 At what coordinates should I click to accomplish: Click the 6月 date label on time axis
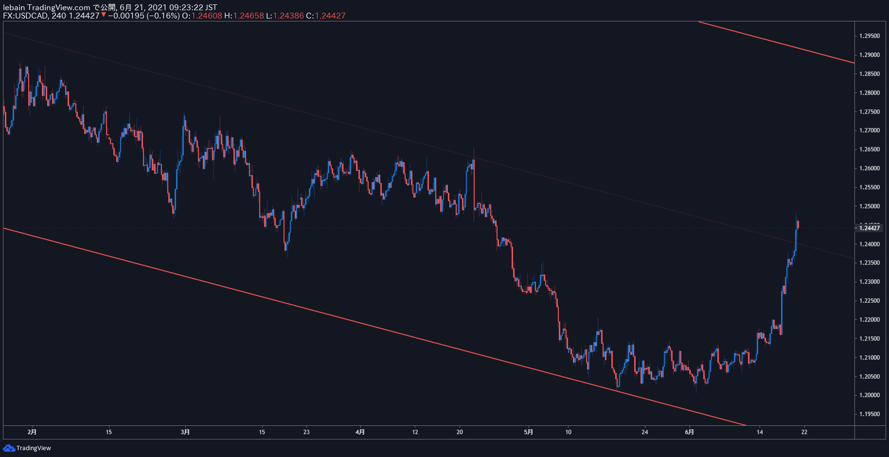tap(690, 432)
